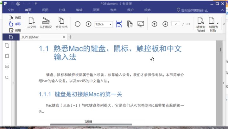This screenshot has height=129, width=228.
Task: Go to next page with down arrow
Action: [165, 24]
